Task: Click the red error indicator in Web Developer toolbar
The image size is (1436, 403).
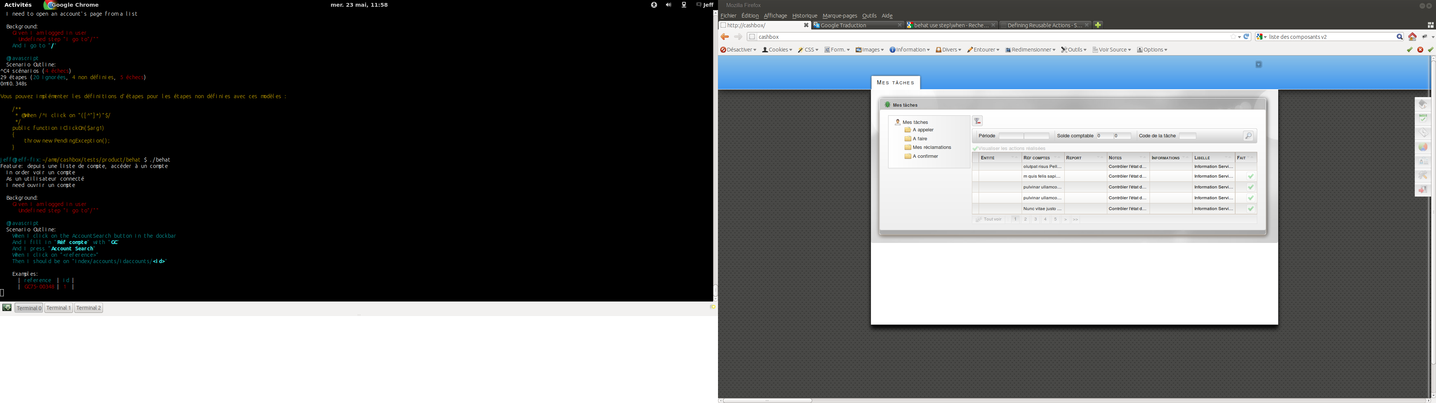Action: (x=1420, y=50)
